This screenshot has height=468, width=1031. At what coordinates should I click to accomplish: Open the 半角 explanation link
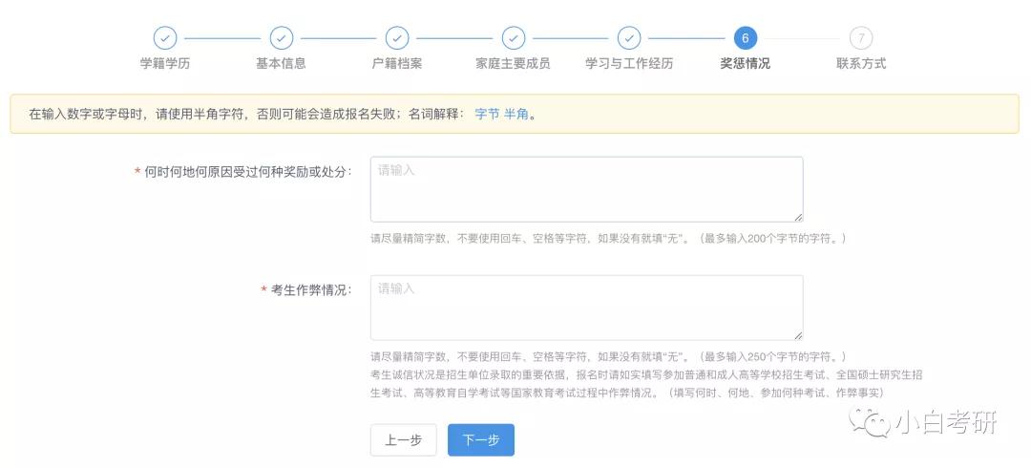(516, 114)
